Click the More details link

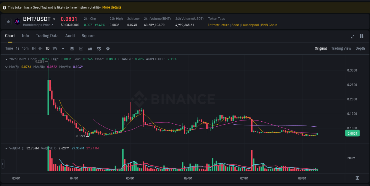point(112,7)
